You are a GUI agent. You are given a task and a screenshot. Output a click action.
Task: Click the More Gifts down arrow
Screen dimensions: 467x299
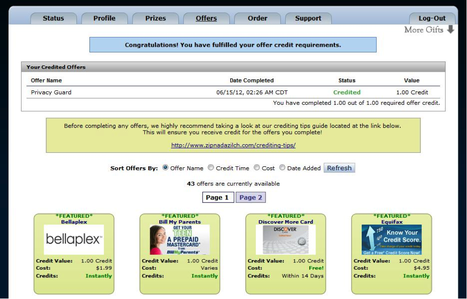point(451,29)
